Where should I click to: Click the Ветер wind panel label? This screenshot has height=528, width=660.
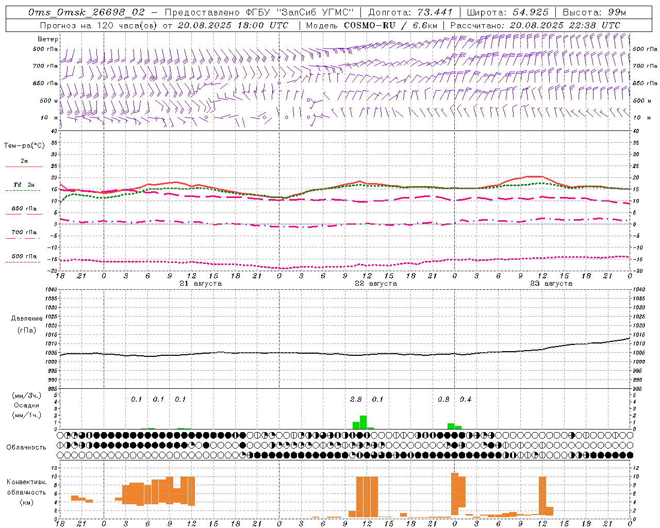[x=48, y=39]
